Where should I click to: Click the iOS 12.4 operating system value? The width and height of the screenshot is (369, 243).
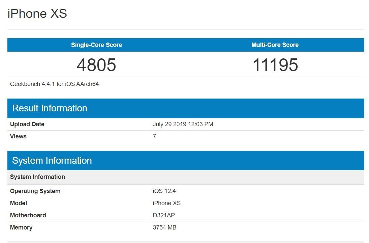pyautogui.click(x=164, y=191)
